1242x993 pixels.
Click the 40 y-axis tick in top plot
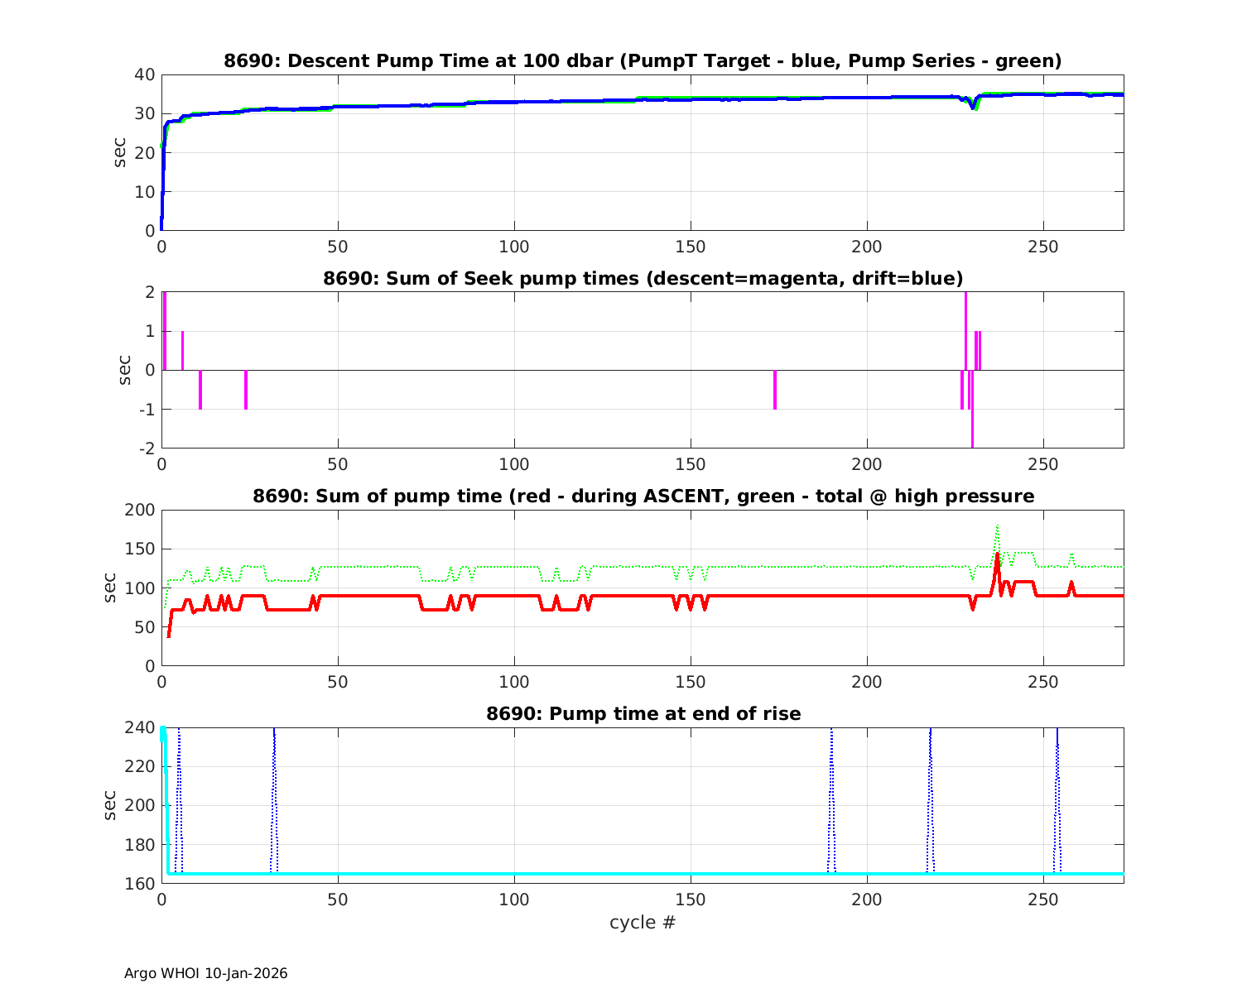[x=146, y=74]
